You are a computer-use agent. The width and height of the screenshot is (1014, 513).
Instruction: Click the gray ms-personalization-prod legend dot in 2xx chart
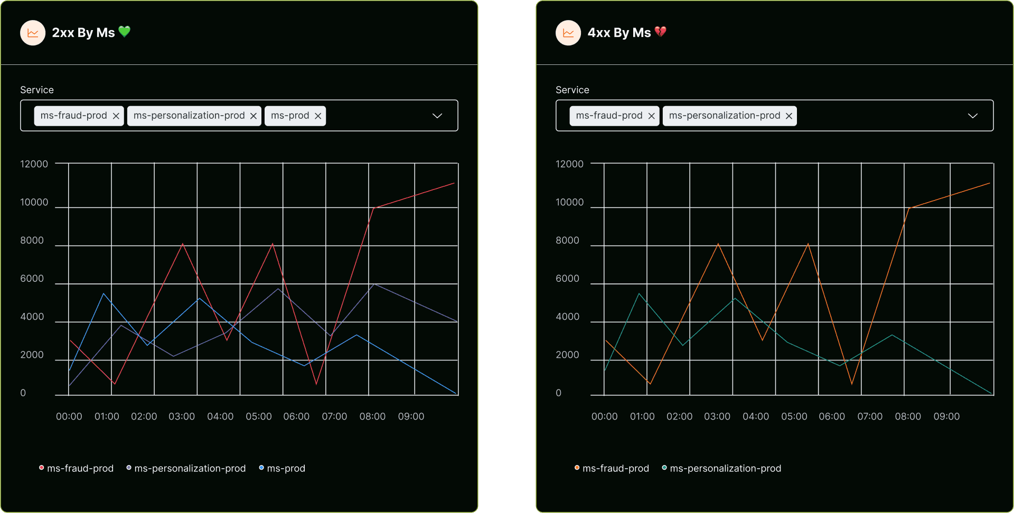pos(128,468)
